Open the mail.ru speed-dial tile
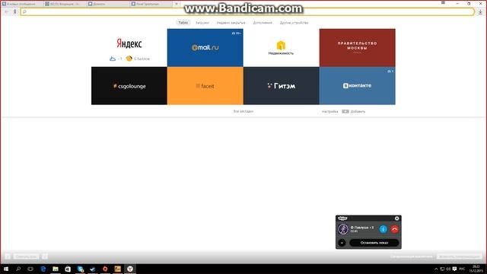 [x=205, y=47]
